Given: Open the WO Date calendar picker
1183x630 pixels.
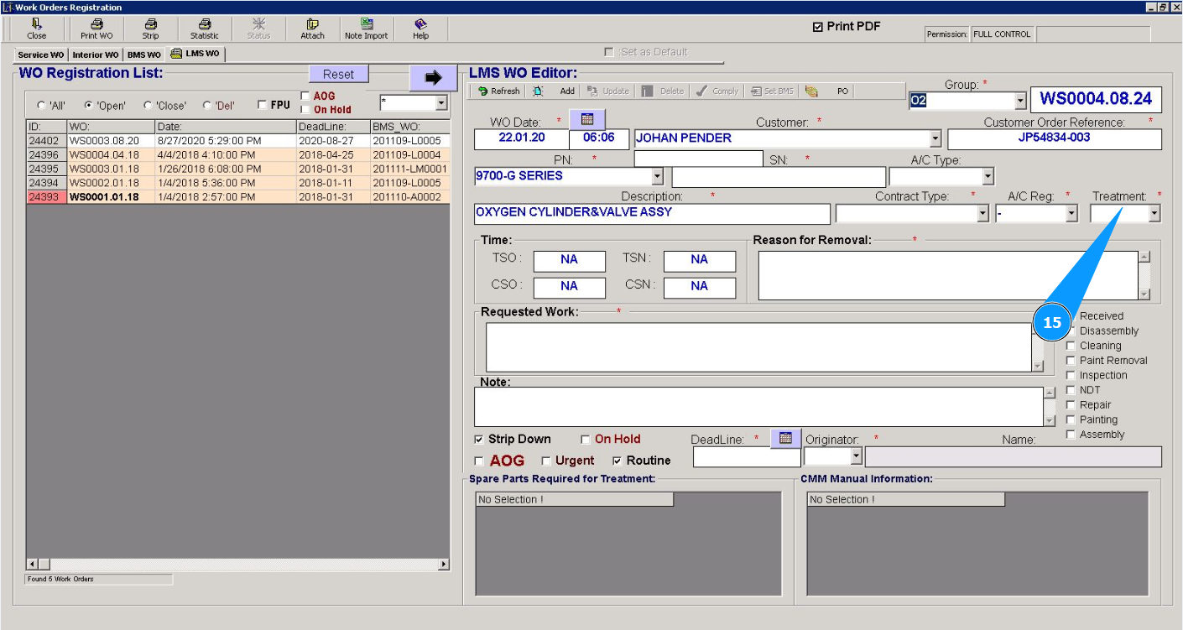Looking at the screenshot, I should click(x=587, y=120).
